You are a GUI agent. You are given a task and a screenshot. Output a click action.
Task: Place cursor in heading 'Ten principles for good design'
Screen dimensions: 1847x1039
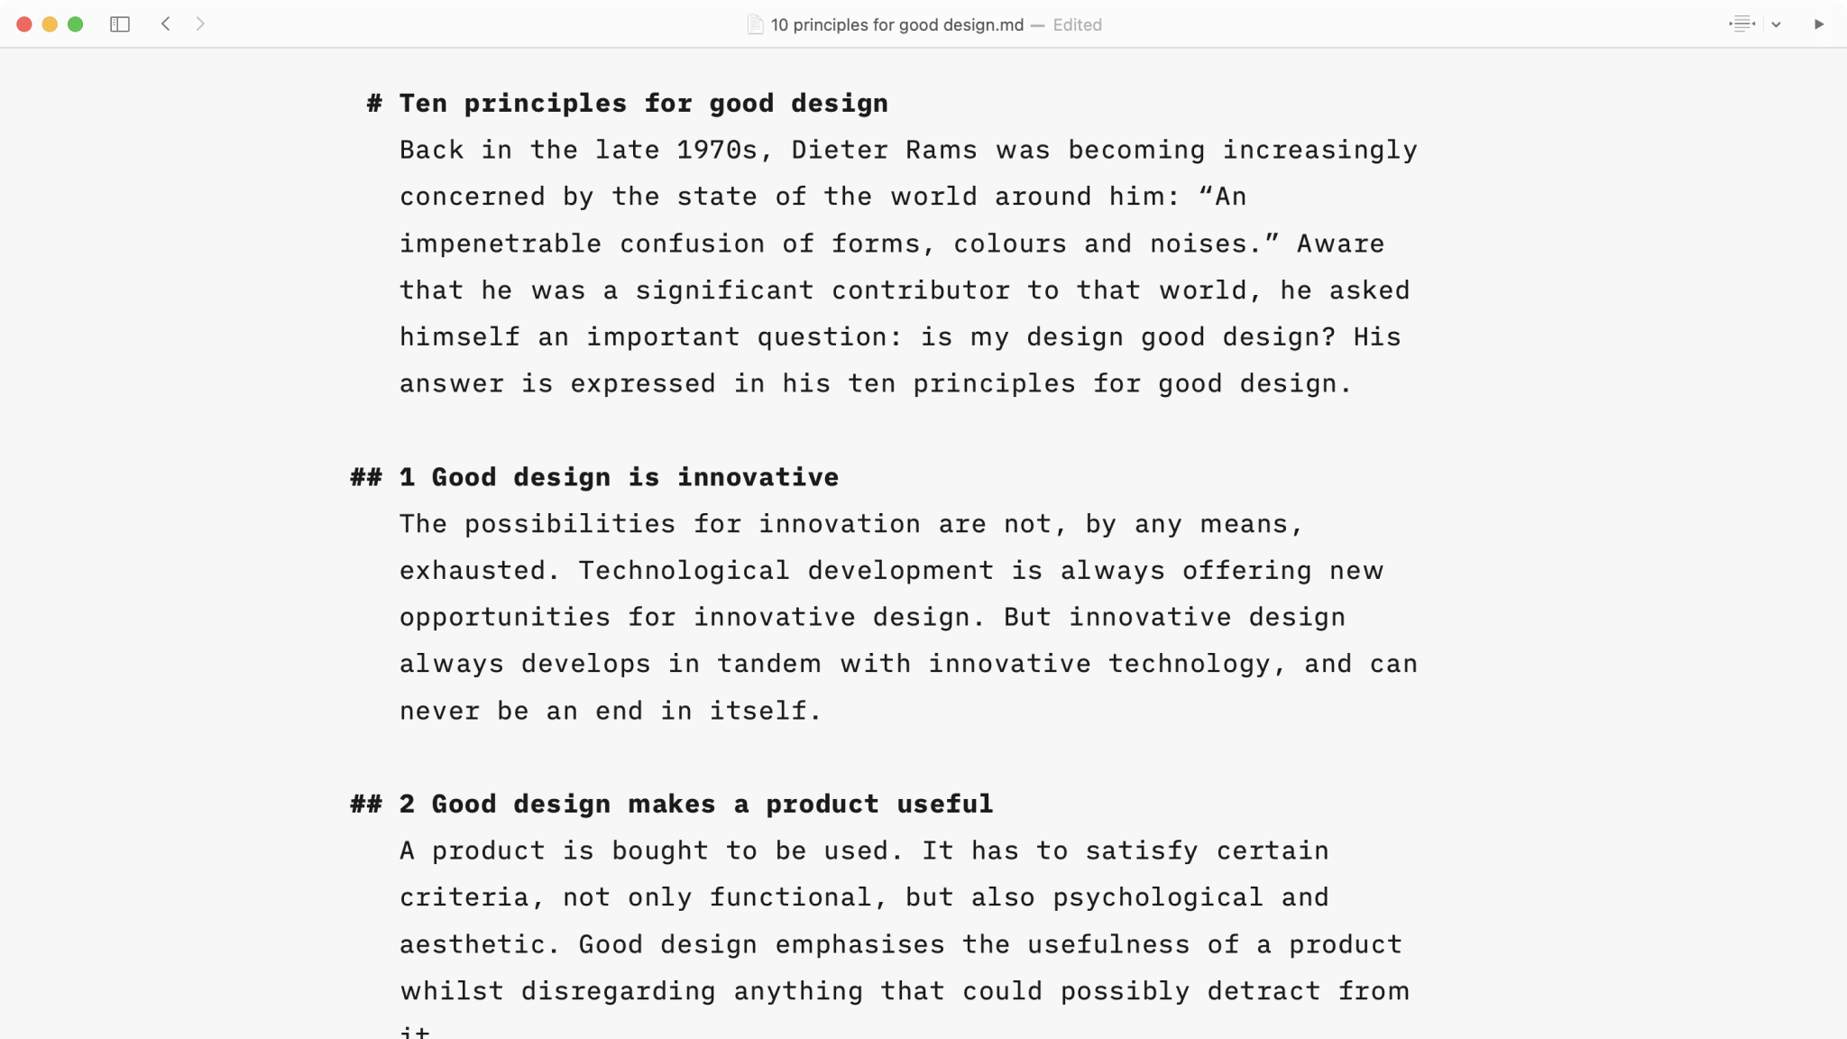[642, 103]
